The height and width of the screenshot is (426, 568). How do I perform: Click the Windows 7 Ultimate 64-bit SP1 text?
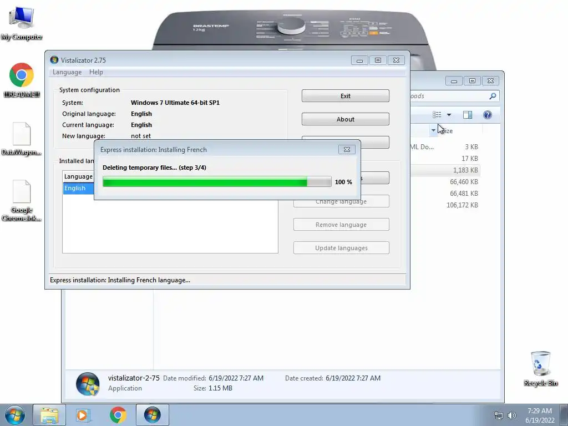[x=175, y=103]
